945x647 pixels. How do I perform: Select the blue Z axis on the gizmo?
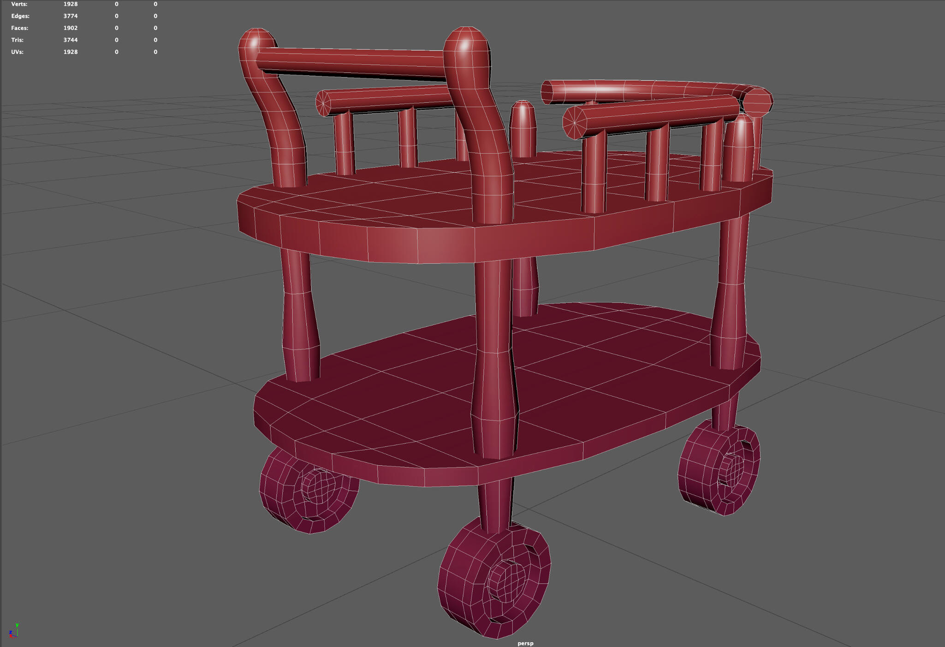(x=10, y=631)
